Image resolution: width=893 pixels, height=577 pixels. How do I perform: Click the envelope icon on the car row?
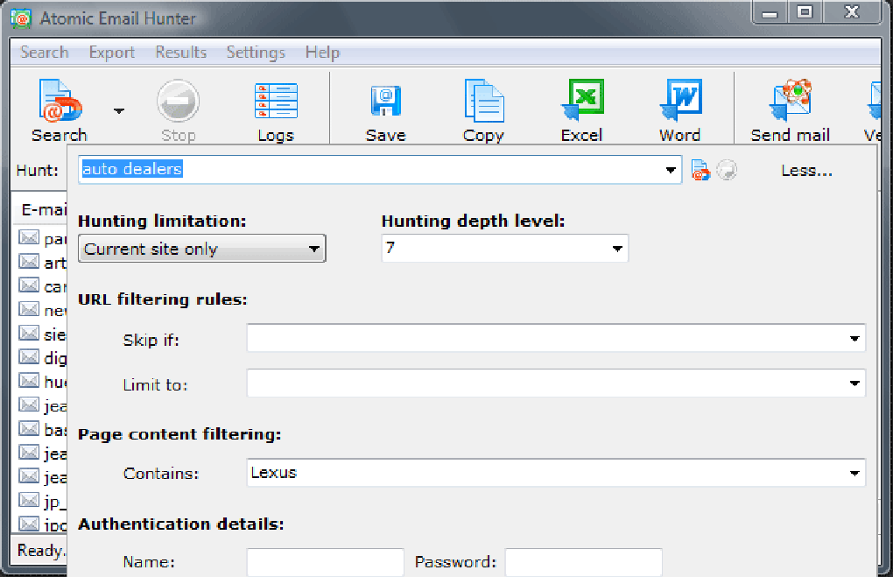tap(29, 285)
